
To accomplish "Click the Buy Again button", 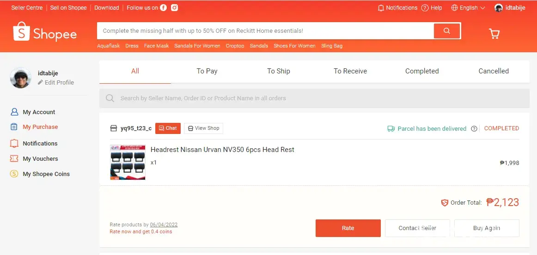I will (487, 228).
